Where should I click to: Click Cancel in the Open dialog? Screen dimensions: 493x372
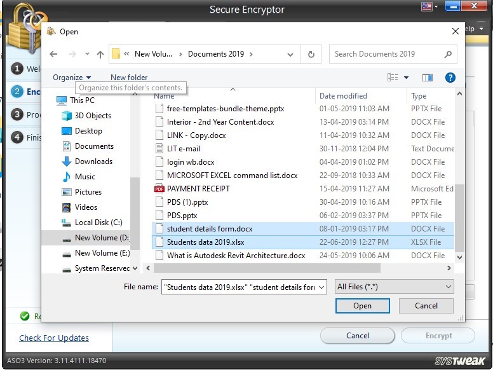[x=426, y=306]
